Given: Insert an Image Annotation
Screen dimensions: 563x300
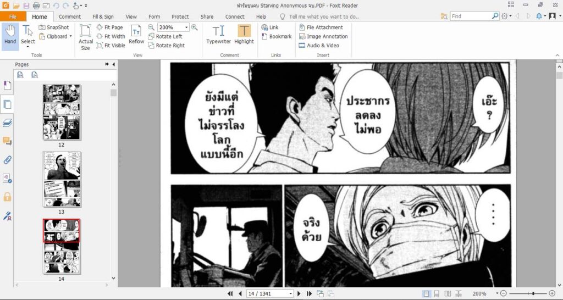Looking at the screenshot, I should (323, 36).
